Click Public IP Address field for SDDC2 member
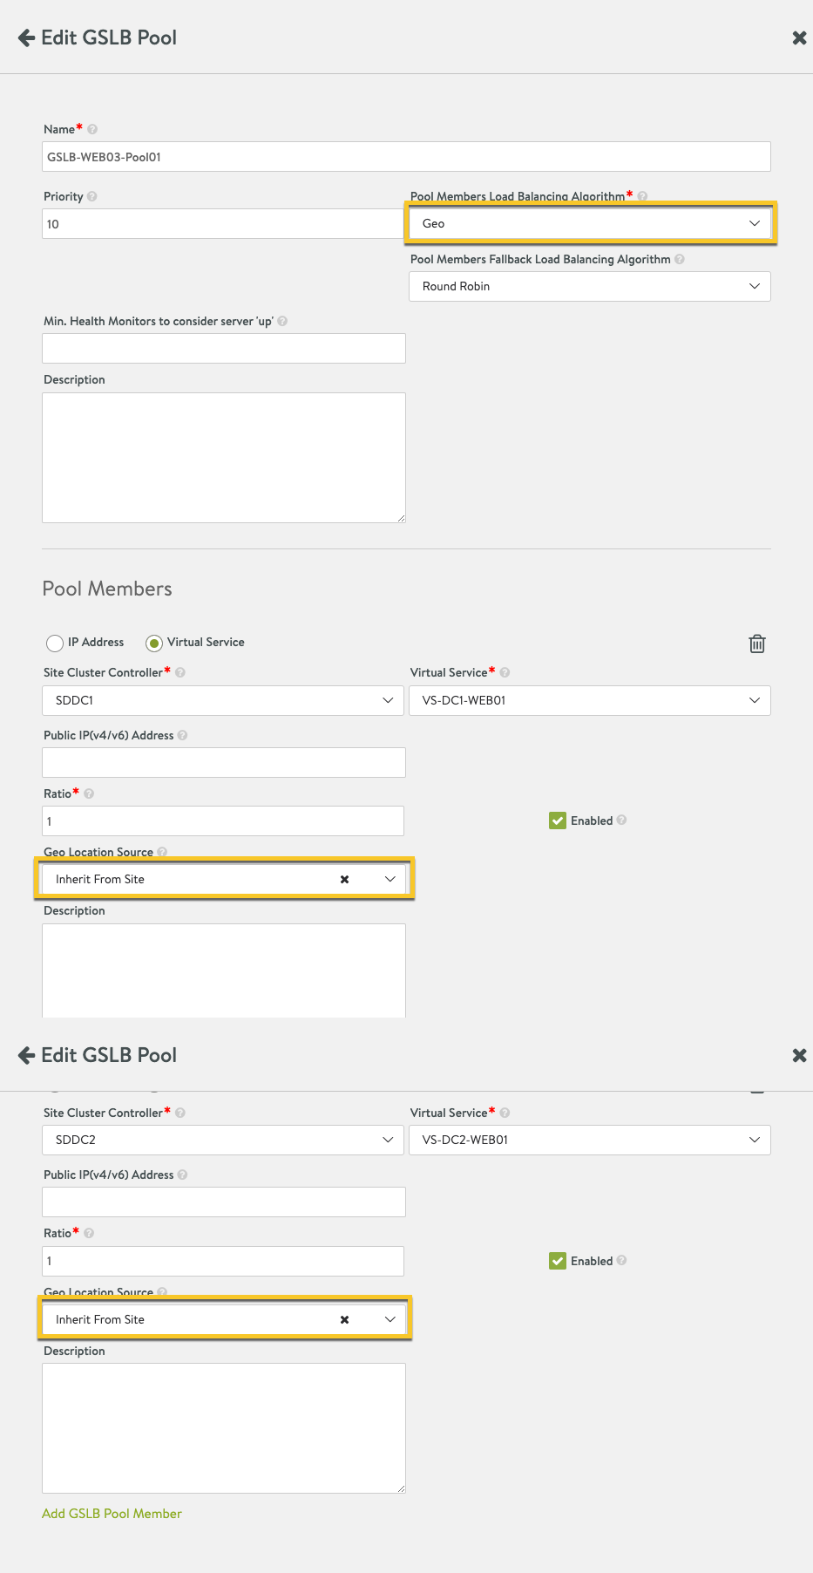Viewport: 813px width, 1573px height. (x=224, y=1202)
